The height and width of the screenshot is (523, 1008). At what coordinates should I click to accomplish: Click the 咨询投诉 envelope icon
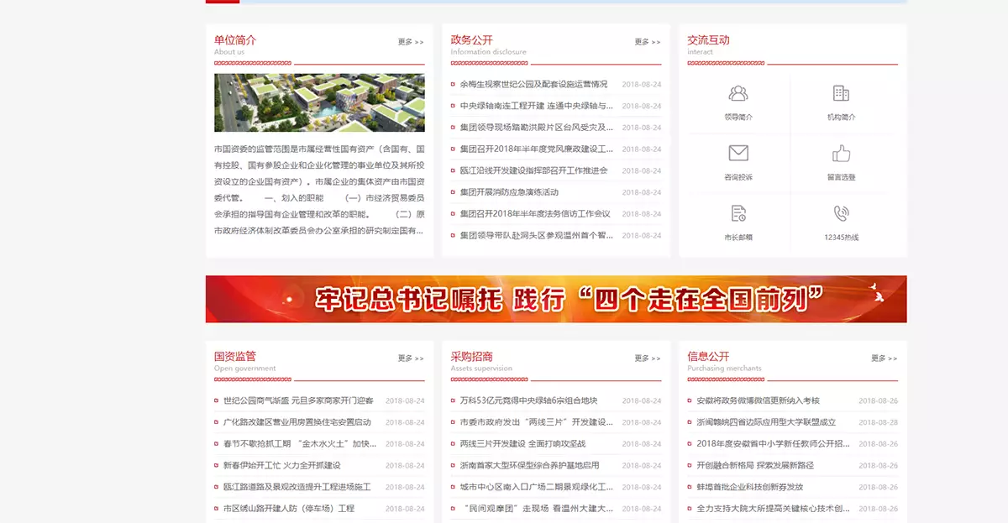(738, 154)
